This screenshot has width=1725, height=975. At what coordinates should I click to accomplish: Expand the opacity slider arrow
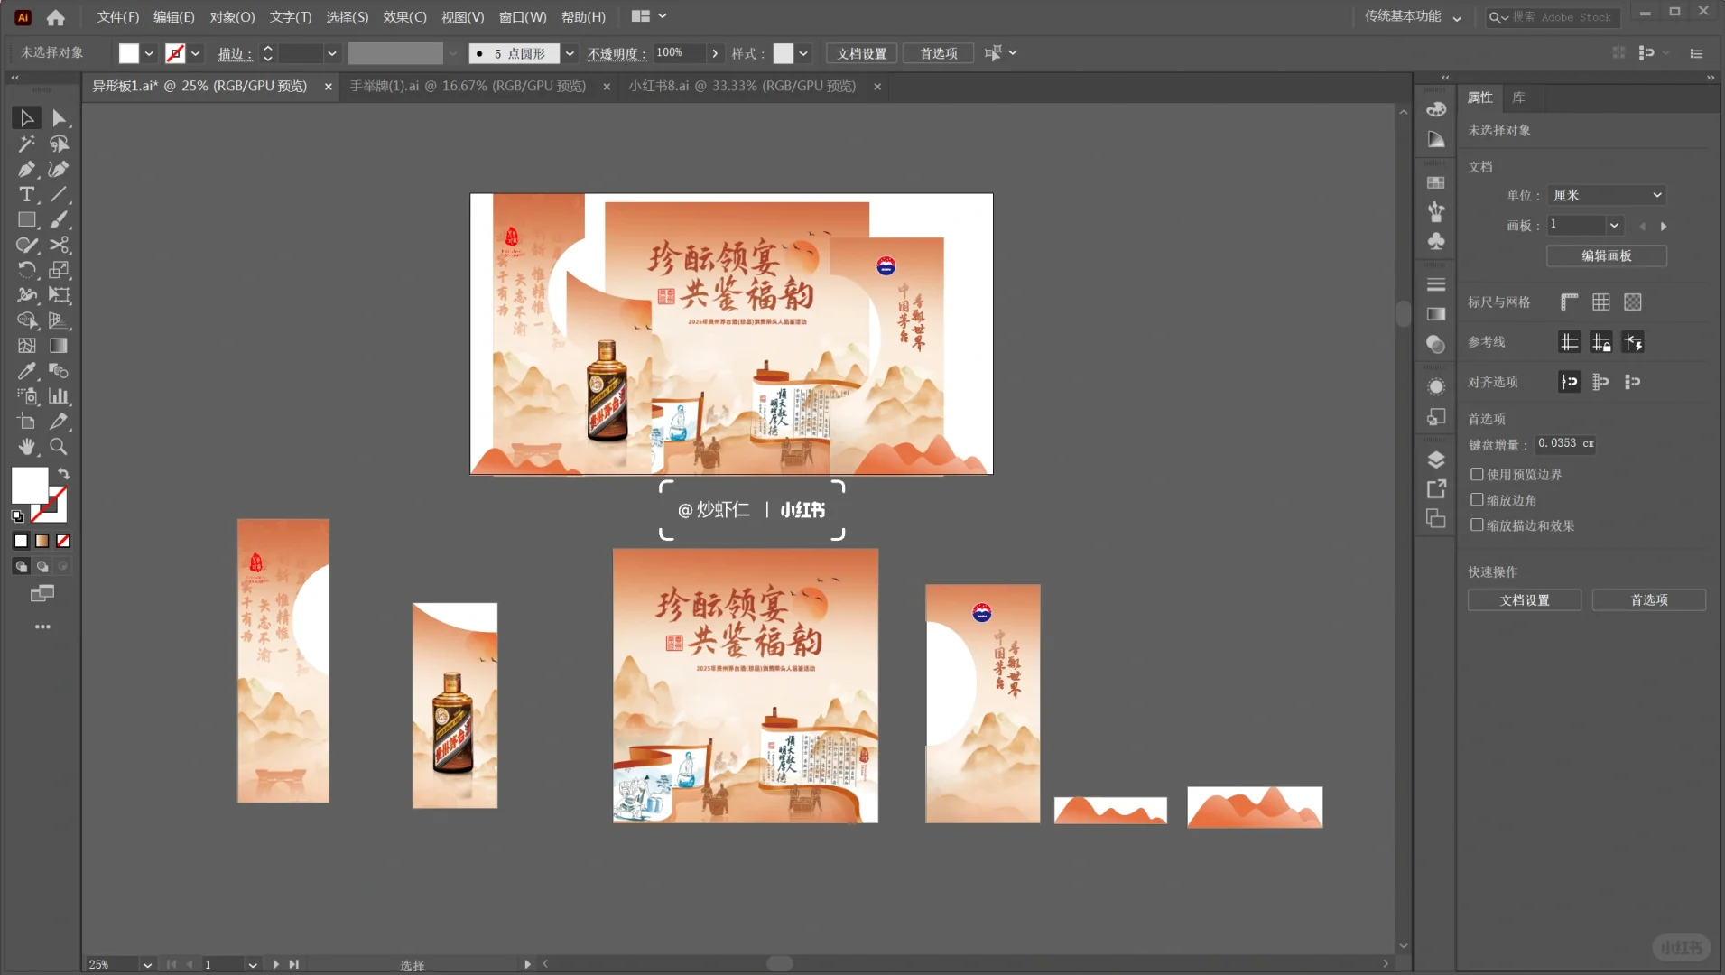tap(715, 53)
